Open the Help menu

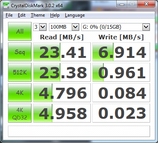tap(55, 15)
